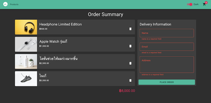Image resolution: width=211 pixels, height=103 pixels.
Task: Click the Headphone Limited Edition title
Action: [61, 24]
